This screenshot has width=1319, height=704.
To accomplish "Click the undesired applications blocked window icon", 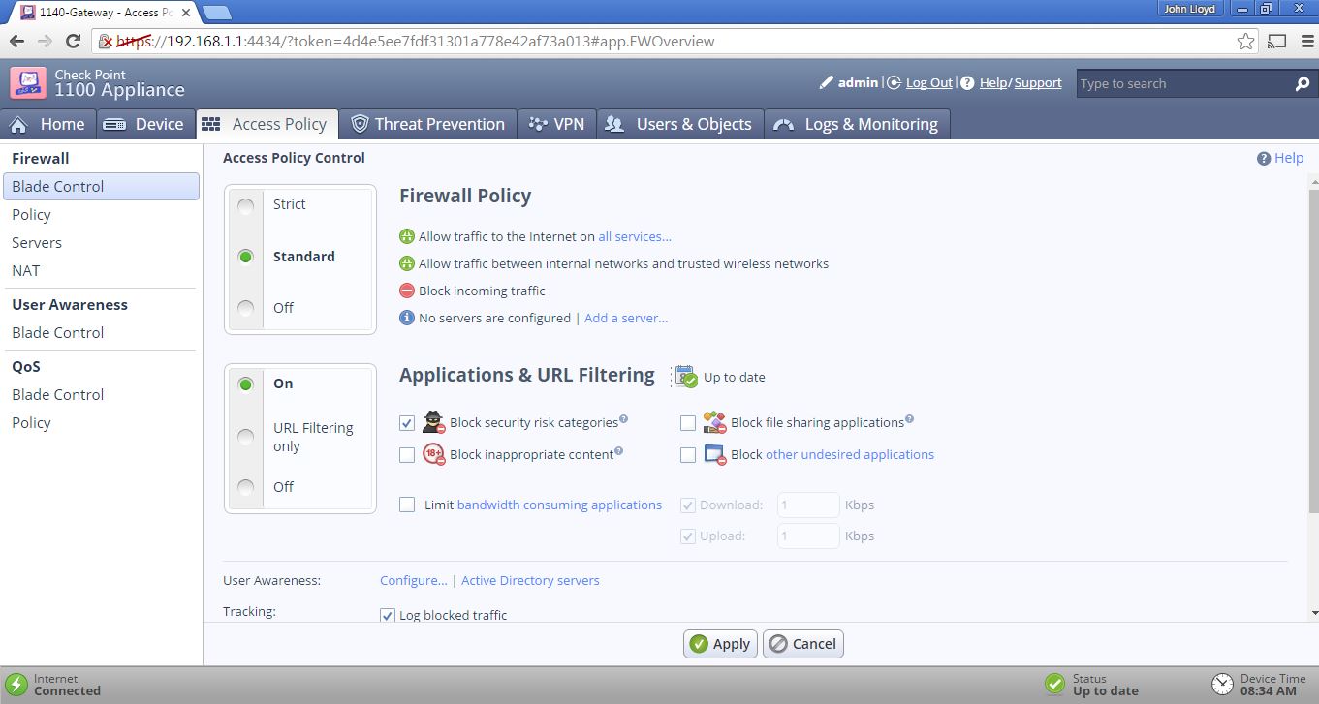I will tap(715, 454).
